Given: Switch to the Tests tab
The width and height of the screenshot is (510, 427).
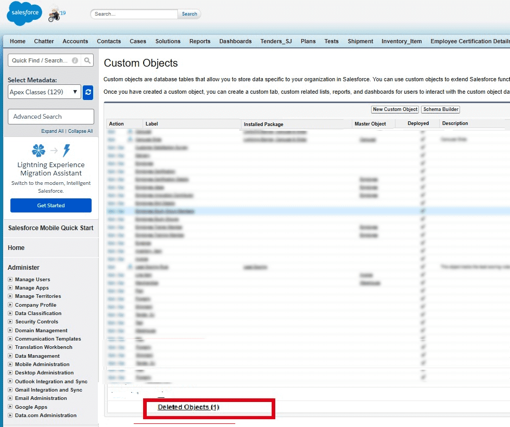Looking at the screenshot, I should (331, 41).
